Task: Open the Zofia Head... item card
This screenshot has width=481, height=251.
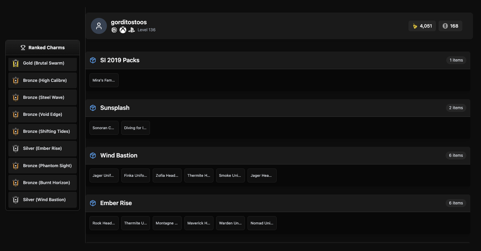Action: 167,176
